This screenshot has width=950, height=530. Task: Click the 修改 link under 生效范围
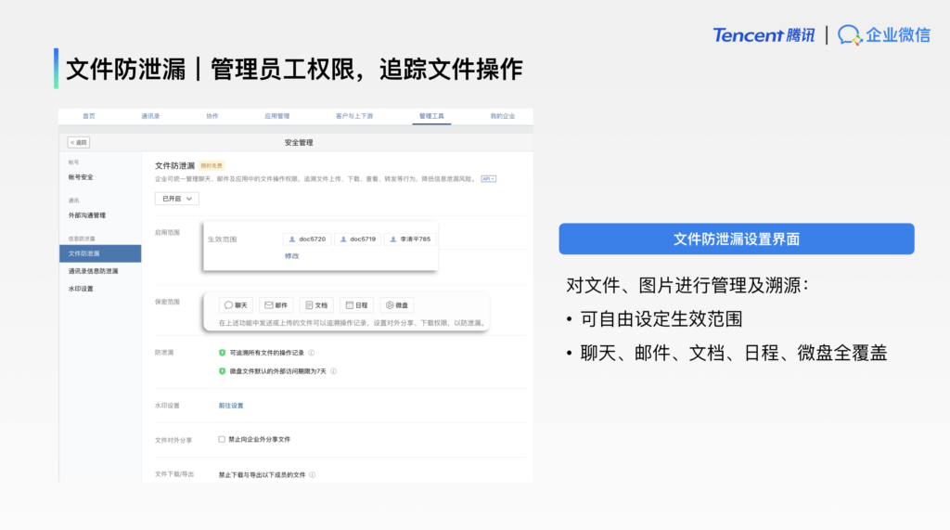(x=292, y=256)
